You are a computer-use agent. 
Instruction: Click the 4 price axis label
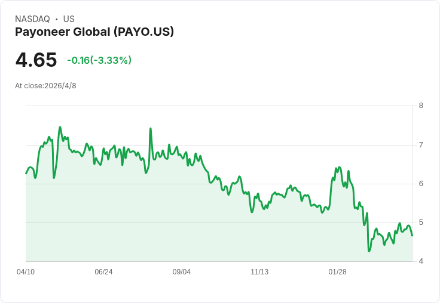[x=421, y=261]
